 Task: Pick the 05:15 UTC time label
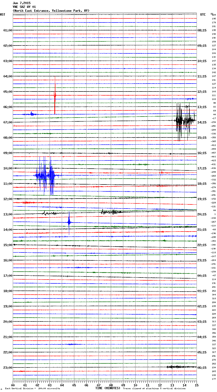(x=202, y=352)
